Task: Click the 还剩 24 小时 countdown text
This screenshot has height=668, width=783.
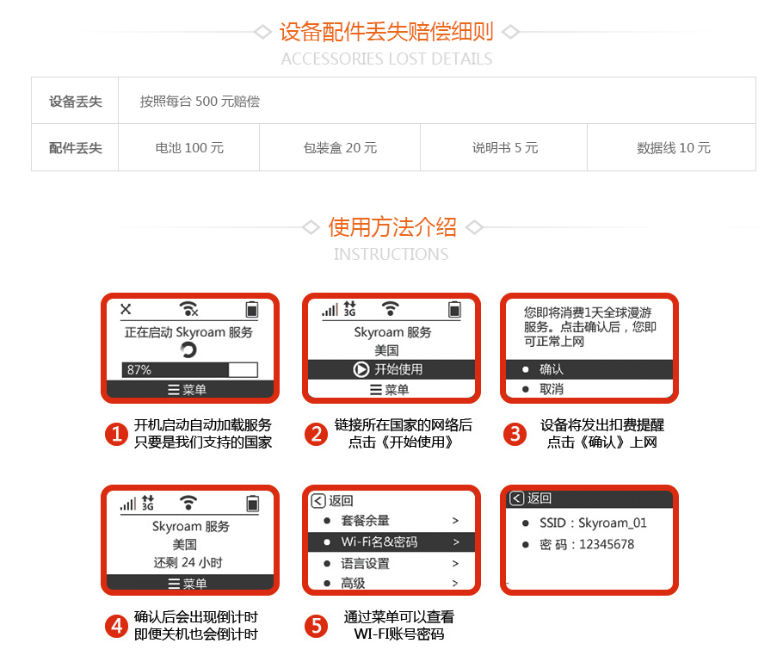Action: (188, 563)
